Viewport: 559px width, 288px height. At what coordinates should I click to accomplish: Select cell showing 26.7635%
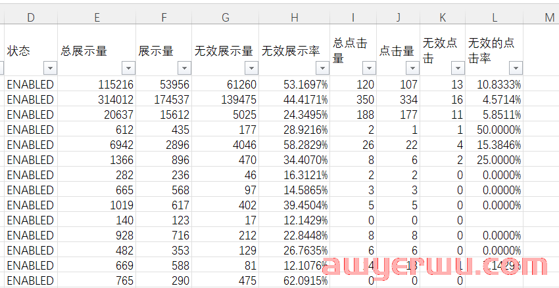point(295,251)
